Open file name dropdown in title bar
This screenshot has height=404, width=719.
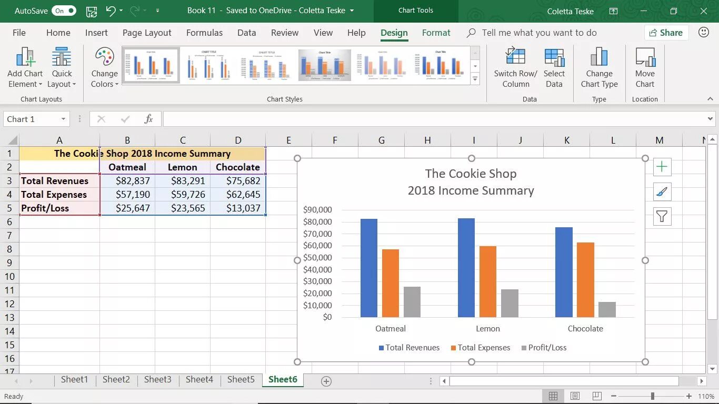[x=352, y=11]
